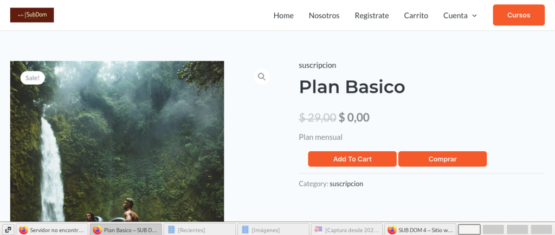The image size is (555, 235).
Task: Switch to the [Recientes] file manager taskbar window
Action: (x=199, y=230)
